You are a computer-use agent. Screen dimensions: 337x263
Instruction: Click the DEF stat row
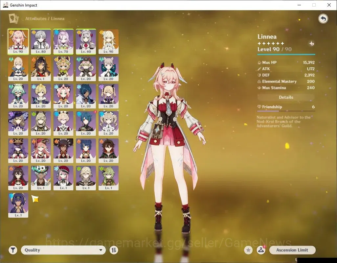(x=286, y=75)
